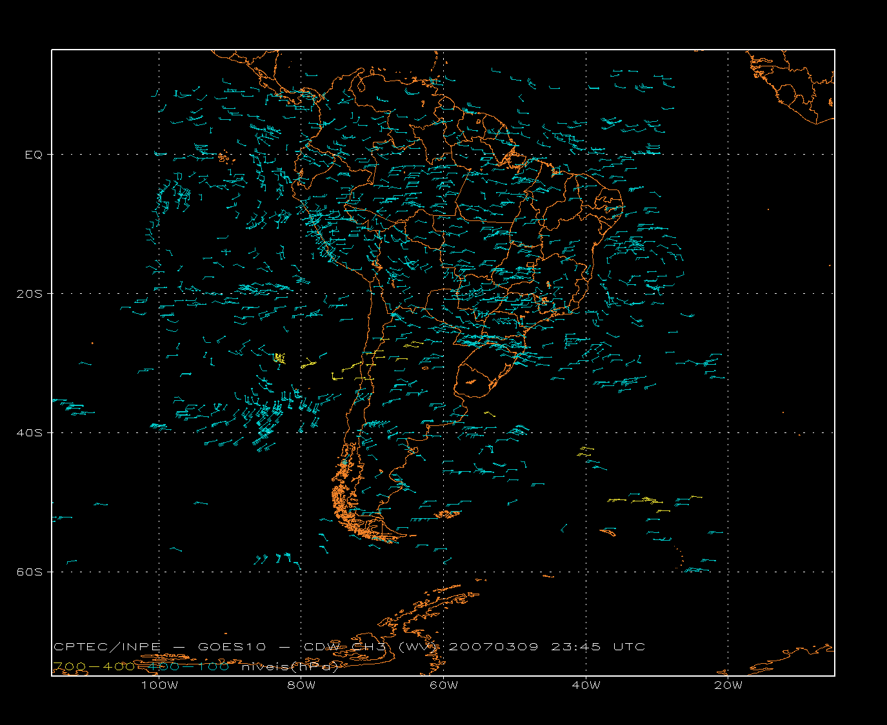
Task: Click the 23:45 UTC time stamp
Action: tap(598, 646)
